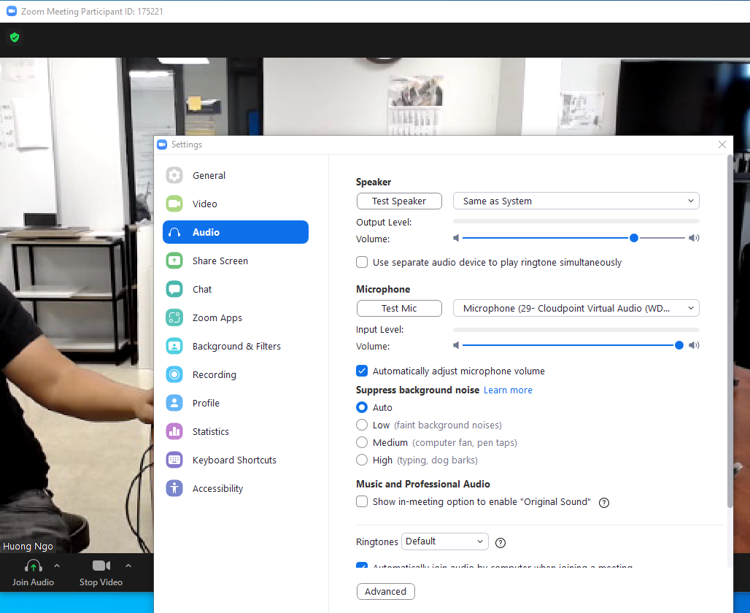Open the Speaker device dropdown
Image resolution: width=750 pixels, height=613 pixels.
pos(576,201)
